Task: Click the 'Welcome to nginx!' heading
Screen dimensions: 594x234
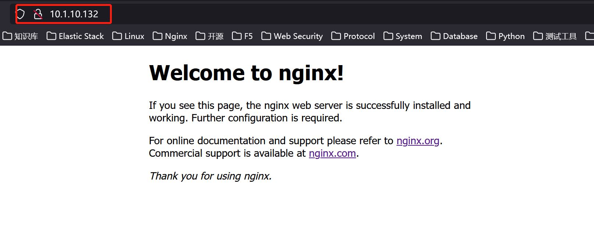Action: [246, 73]
